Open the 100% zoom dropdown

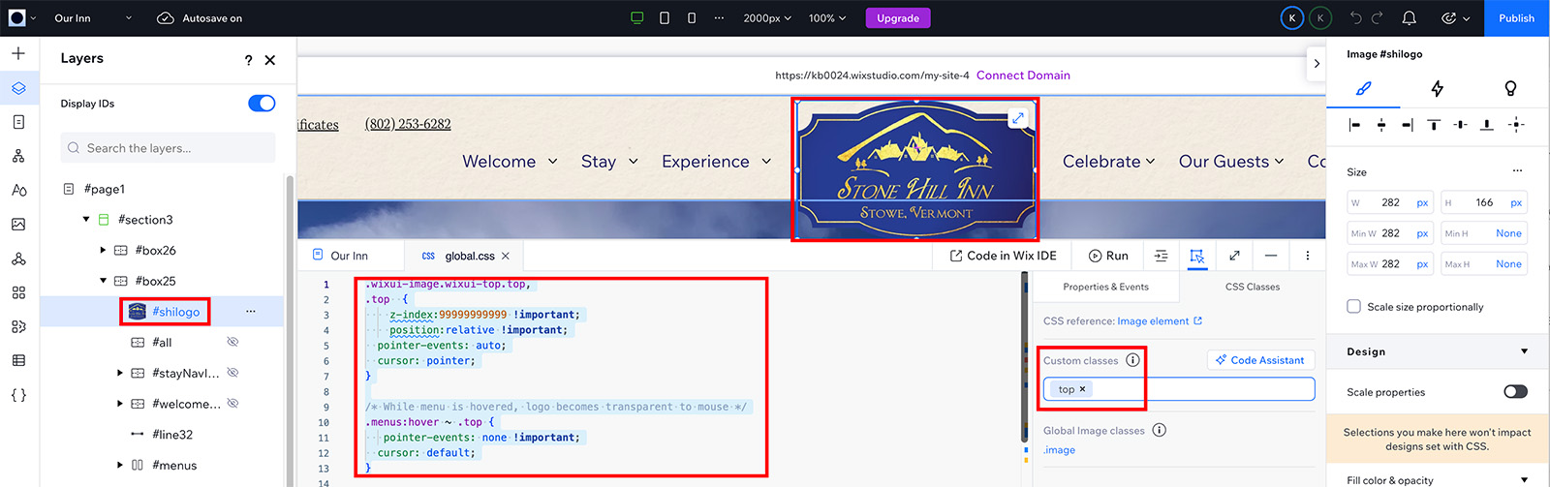(827, 18)
